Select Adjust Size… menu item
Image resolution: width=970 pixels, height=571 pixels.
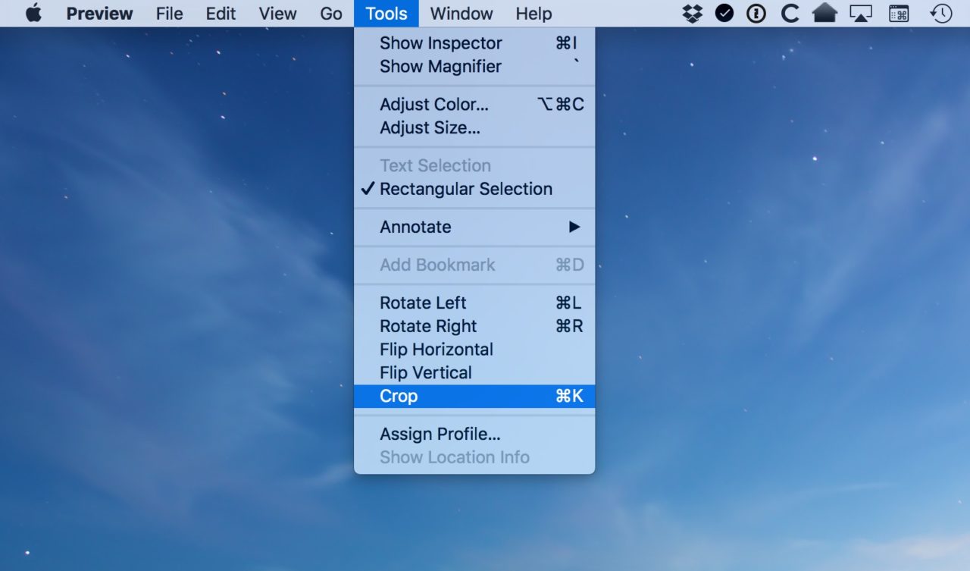[474, 128]
